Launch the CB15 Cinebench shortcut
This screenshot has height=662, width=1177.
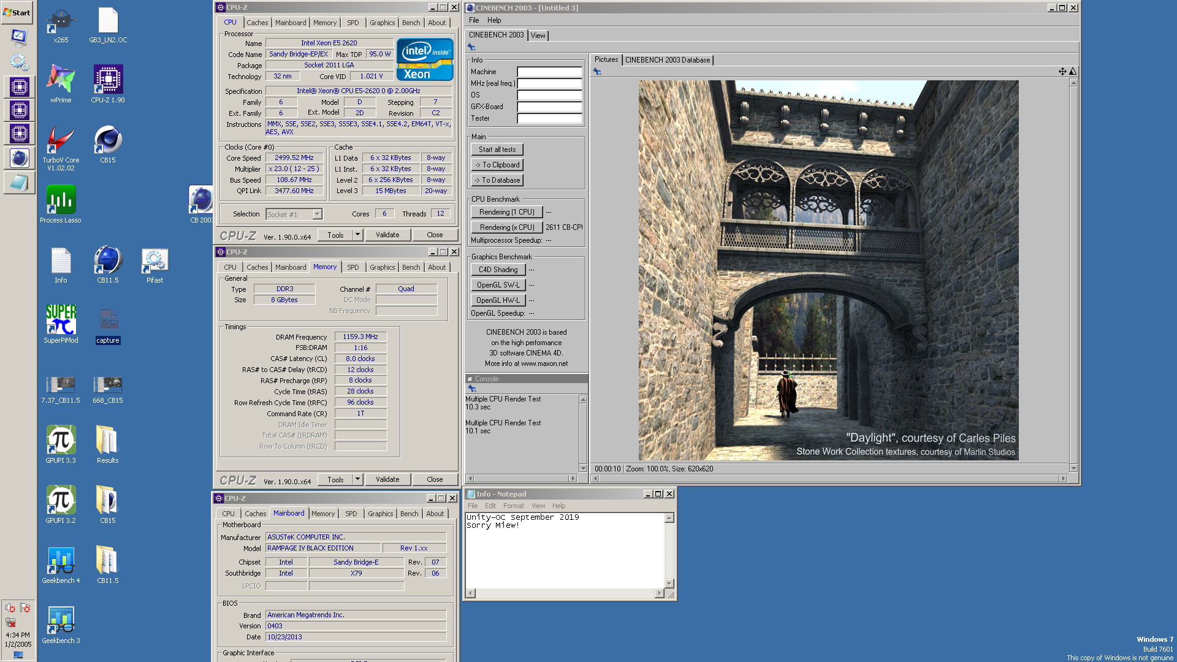[108, 145]
